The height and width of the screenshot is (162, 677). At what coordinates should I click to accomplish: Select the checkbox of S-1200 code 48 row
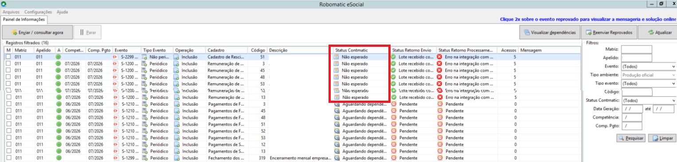click(x=8, y=77)
